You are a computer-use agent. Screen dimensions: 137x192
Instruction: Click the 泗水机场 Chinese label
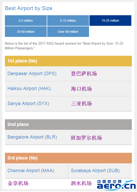click(81, 183)
